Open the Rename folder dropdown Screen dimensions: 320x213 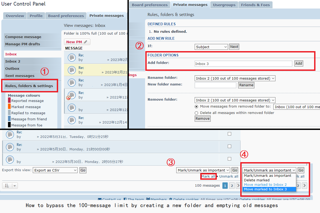[x=235, y=78]
